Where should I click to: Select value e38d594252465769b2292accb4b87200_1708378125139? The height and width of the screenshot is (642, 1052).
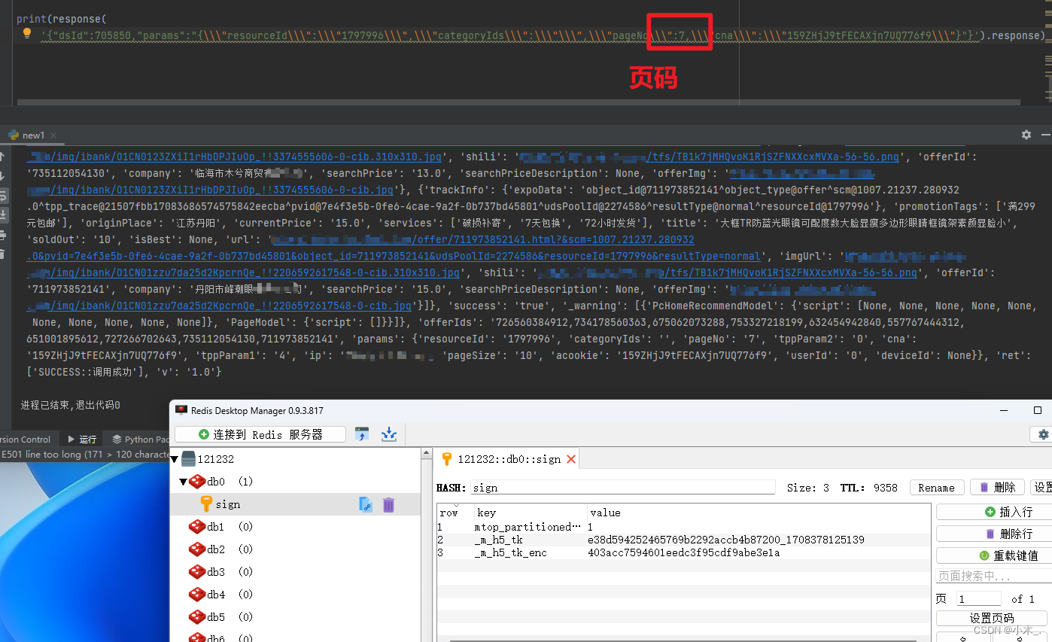[x=726, y=540]
